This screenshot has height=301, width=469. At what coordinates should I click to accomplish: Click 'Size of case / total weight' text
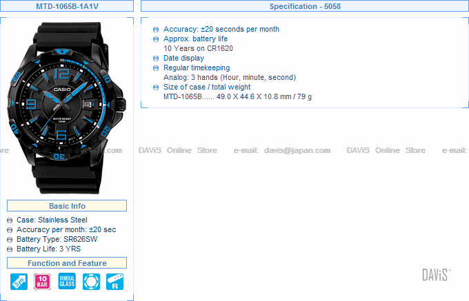pos(207,87)
